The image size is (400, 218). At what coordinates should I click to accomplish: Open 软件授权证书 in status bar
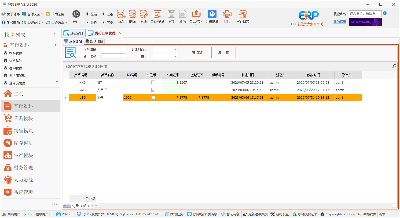(305, 214)
